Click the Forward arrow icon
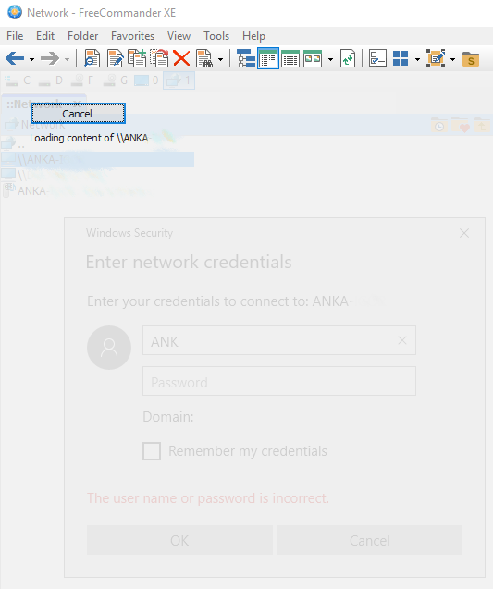The image size is (493, 589). click(x=50, y=58)
